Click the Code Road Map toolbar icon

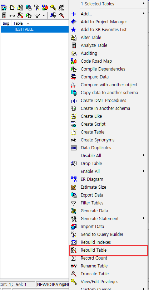[45, 8]
